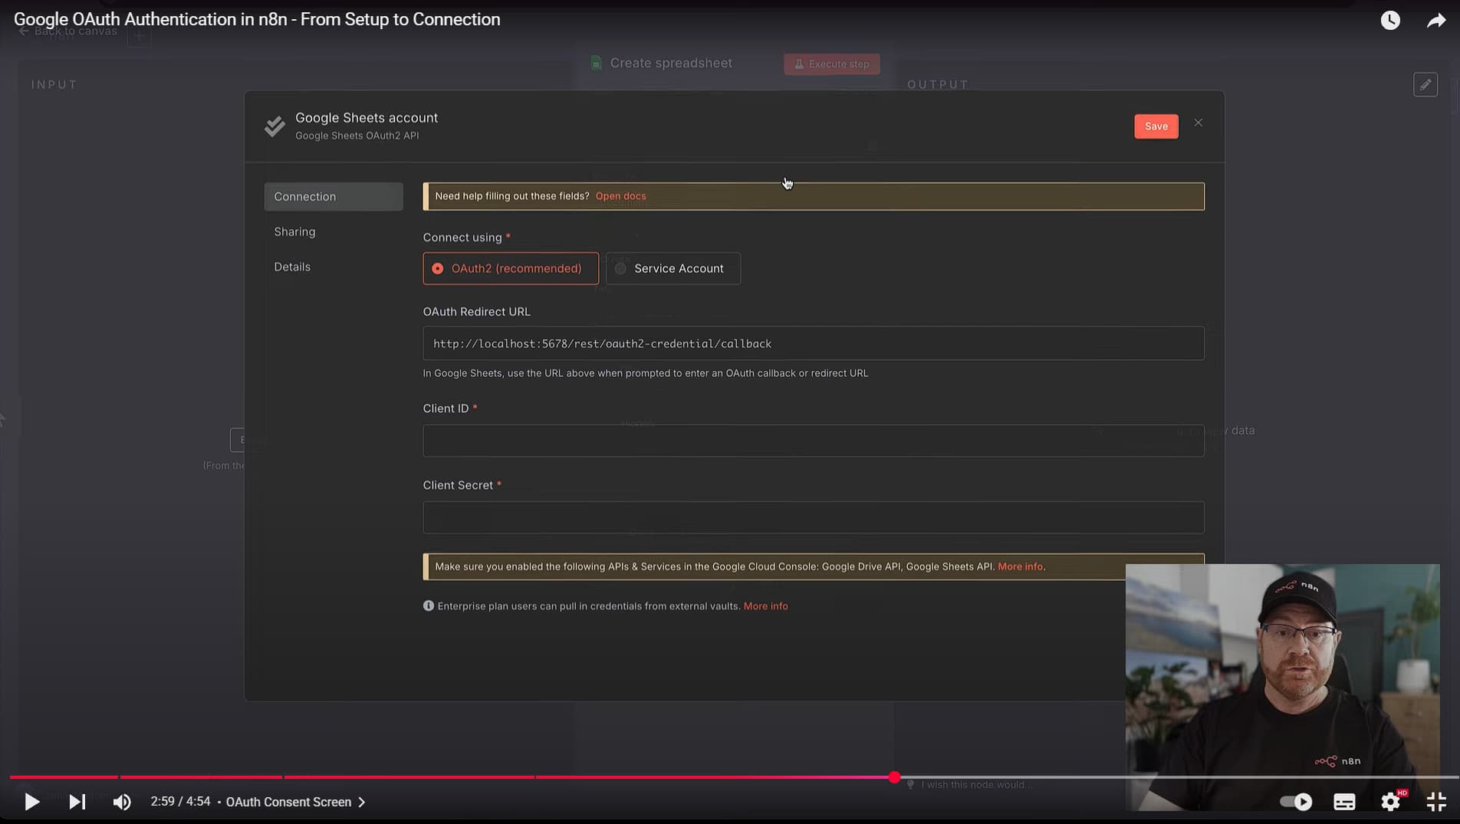The width and height of the screenshot is (1460, 824).
Task: Open video settings gear
Action: pyautogui.click(x=1390, y=802)
